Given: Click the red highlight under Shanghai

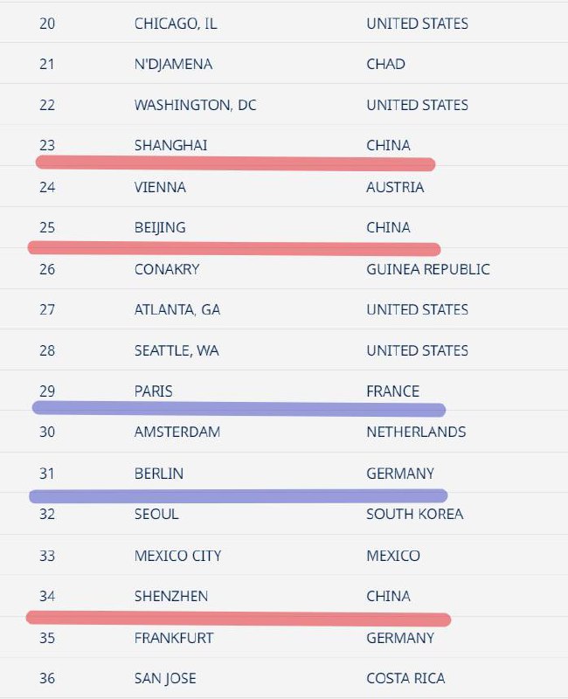Looking at the screenshot, I should click(x=235, y=163).
